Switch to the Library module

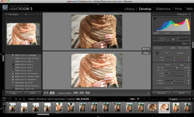129,9
